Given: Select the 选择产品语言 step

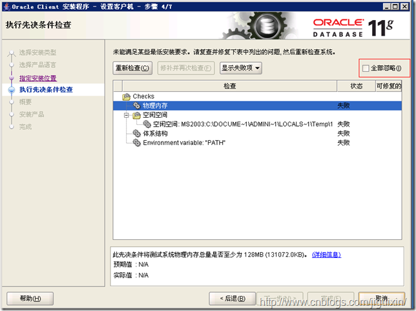Looking at the screenshot, I should click(x=37, y=65).
